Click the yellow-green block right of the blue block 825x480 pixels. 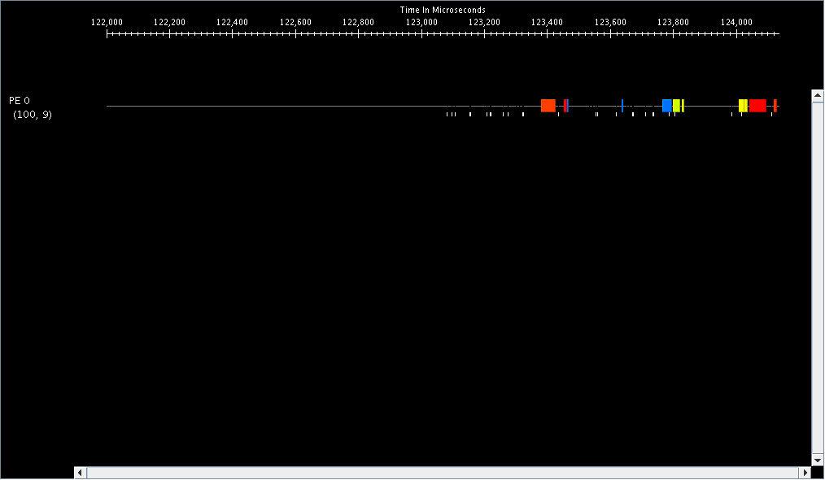(x=677, y=106)
